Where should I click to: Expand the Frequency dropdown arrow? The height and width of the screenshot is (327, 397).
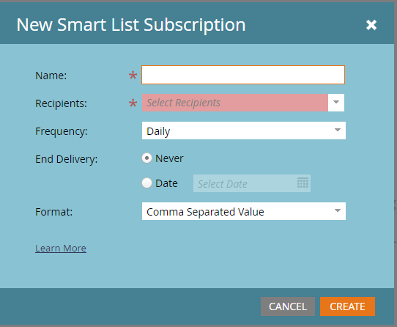[x=337, y=131]
